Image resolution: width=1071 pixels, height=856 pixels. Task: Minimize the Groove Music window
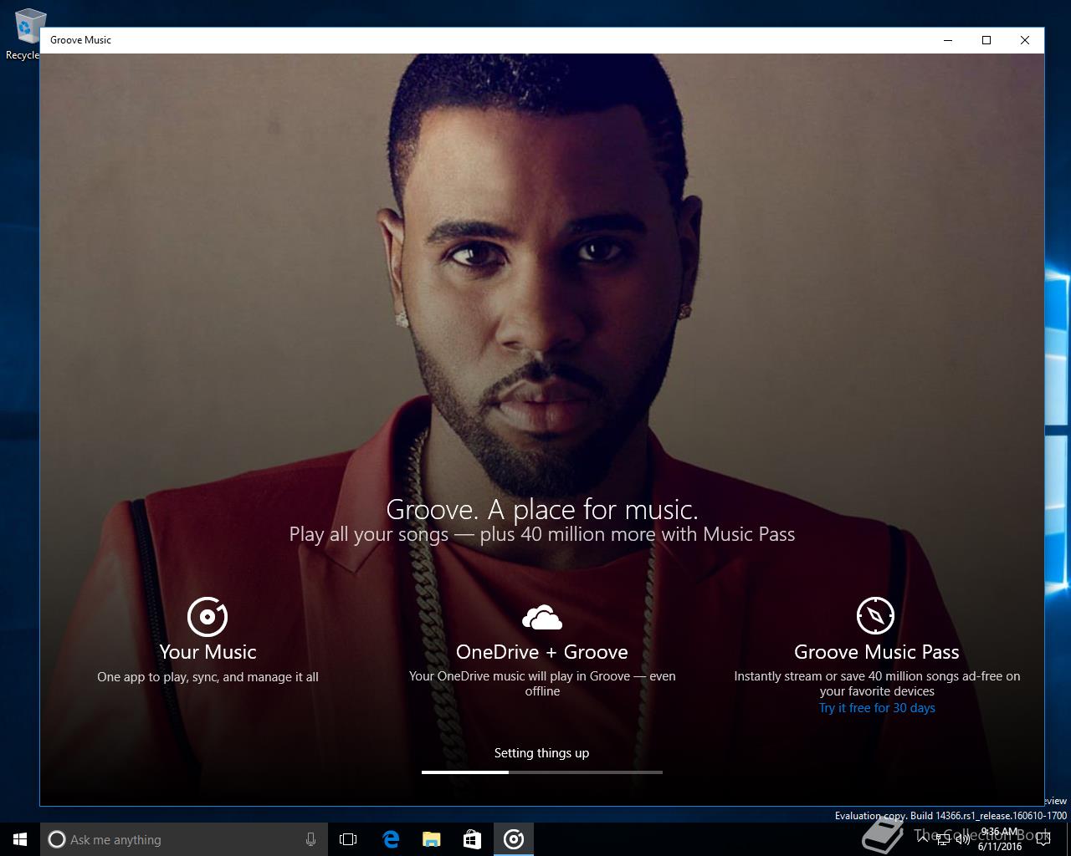[948, 40]
